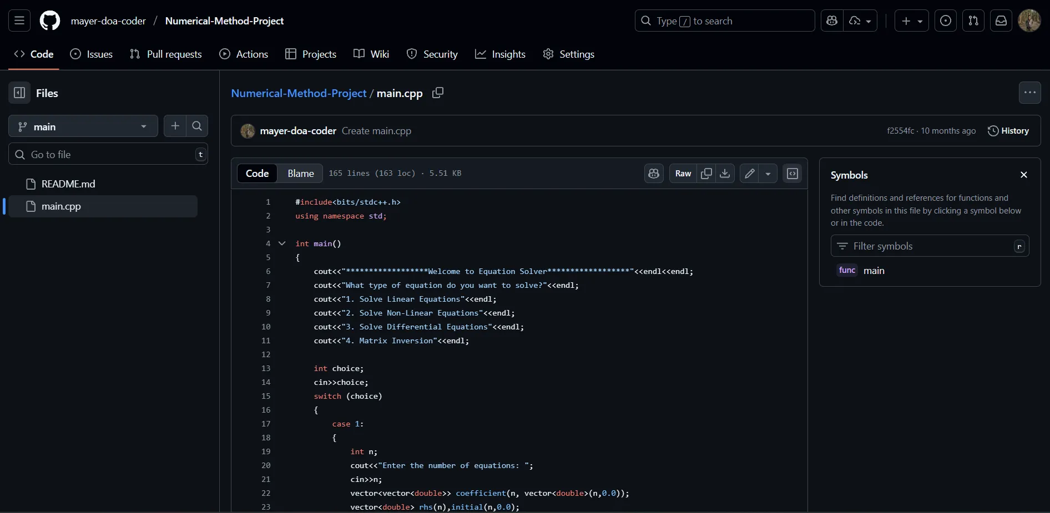Viewport: 1050px width, 513px height.
Task: Click the 'cin>>choice;' code line
Action: point(341,383)
